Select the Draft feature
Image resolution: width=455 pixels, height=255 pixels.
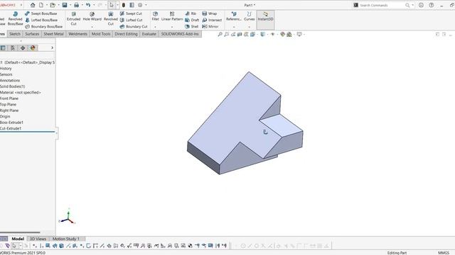click(x=192, y=20)
